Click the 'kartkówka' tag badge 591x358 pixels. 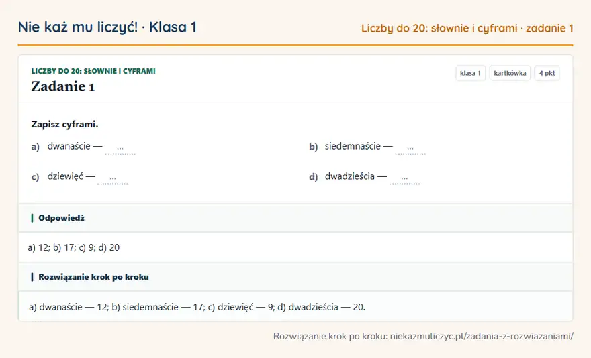510,73
